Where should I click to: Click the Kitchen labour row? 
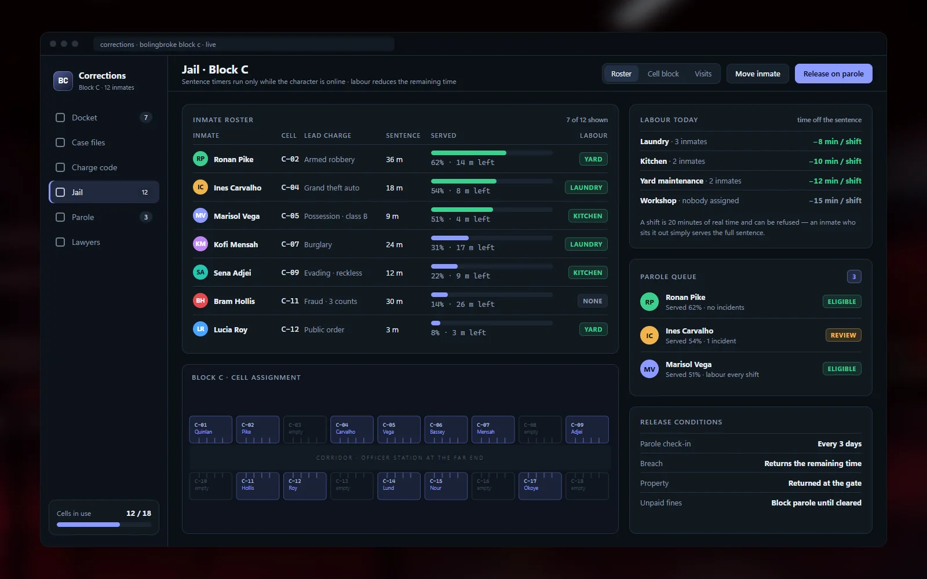tap(751, 161)
